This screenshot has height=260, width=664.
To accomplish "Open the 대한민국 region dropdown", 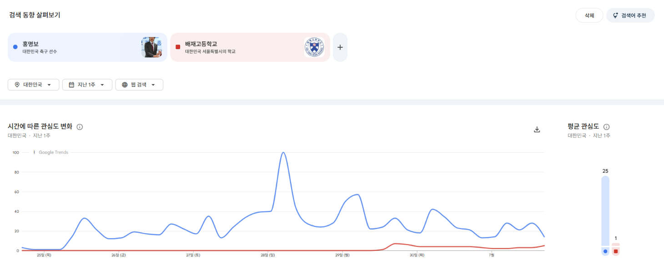I will pyautogui.click(x=34, y=85).
